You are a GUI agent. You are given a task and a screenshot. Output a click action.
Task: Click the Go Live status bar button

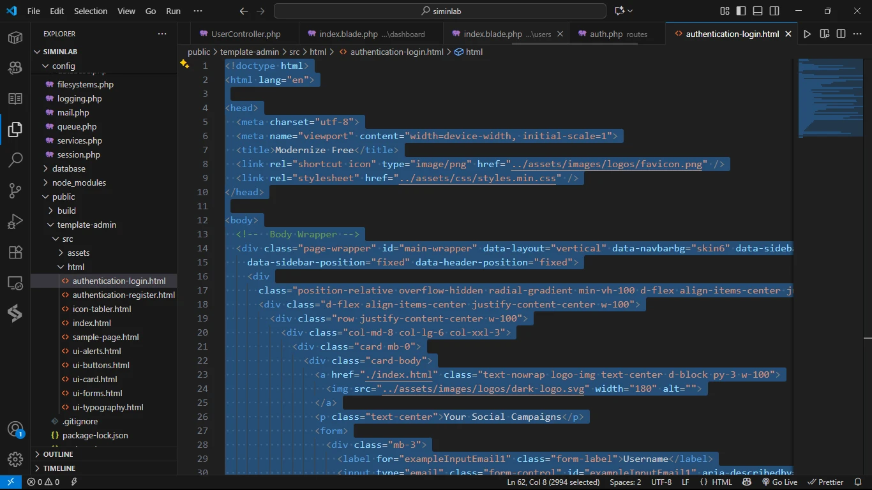click(x=779, y=482)
